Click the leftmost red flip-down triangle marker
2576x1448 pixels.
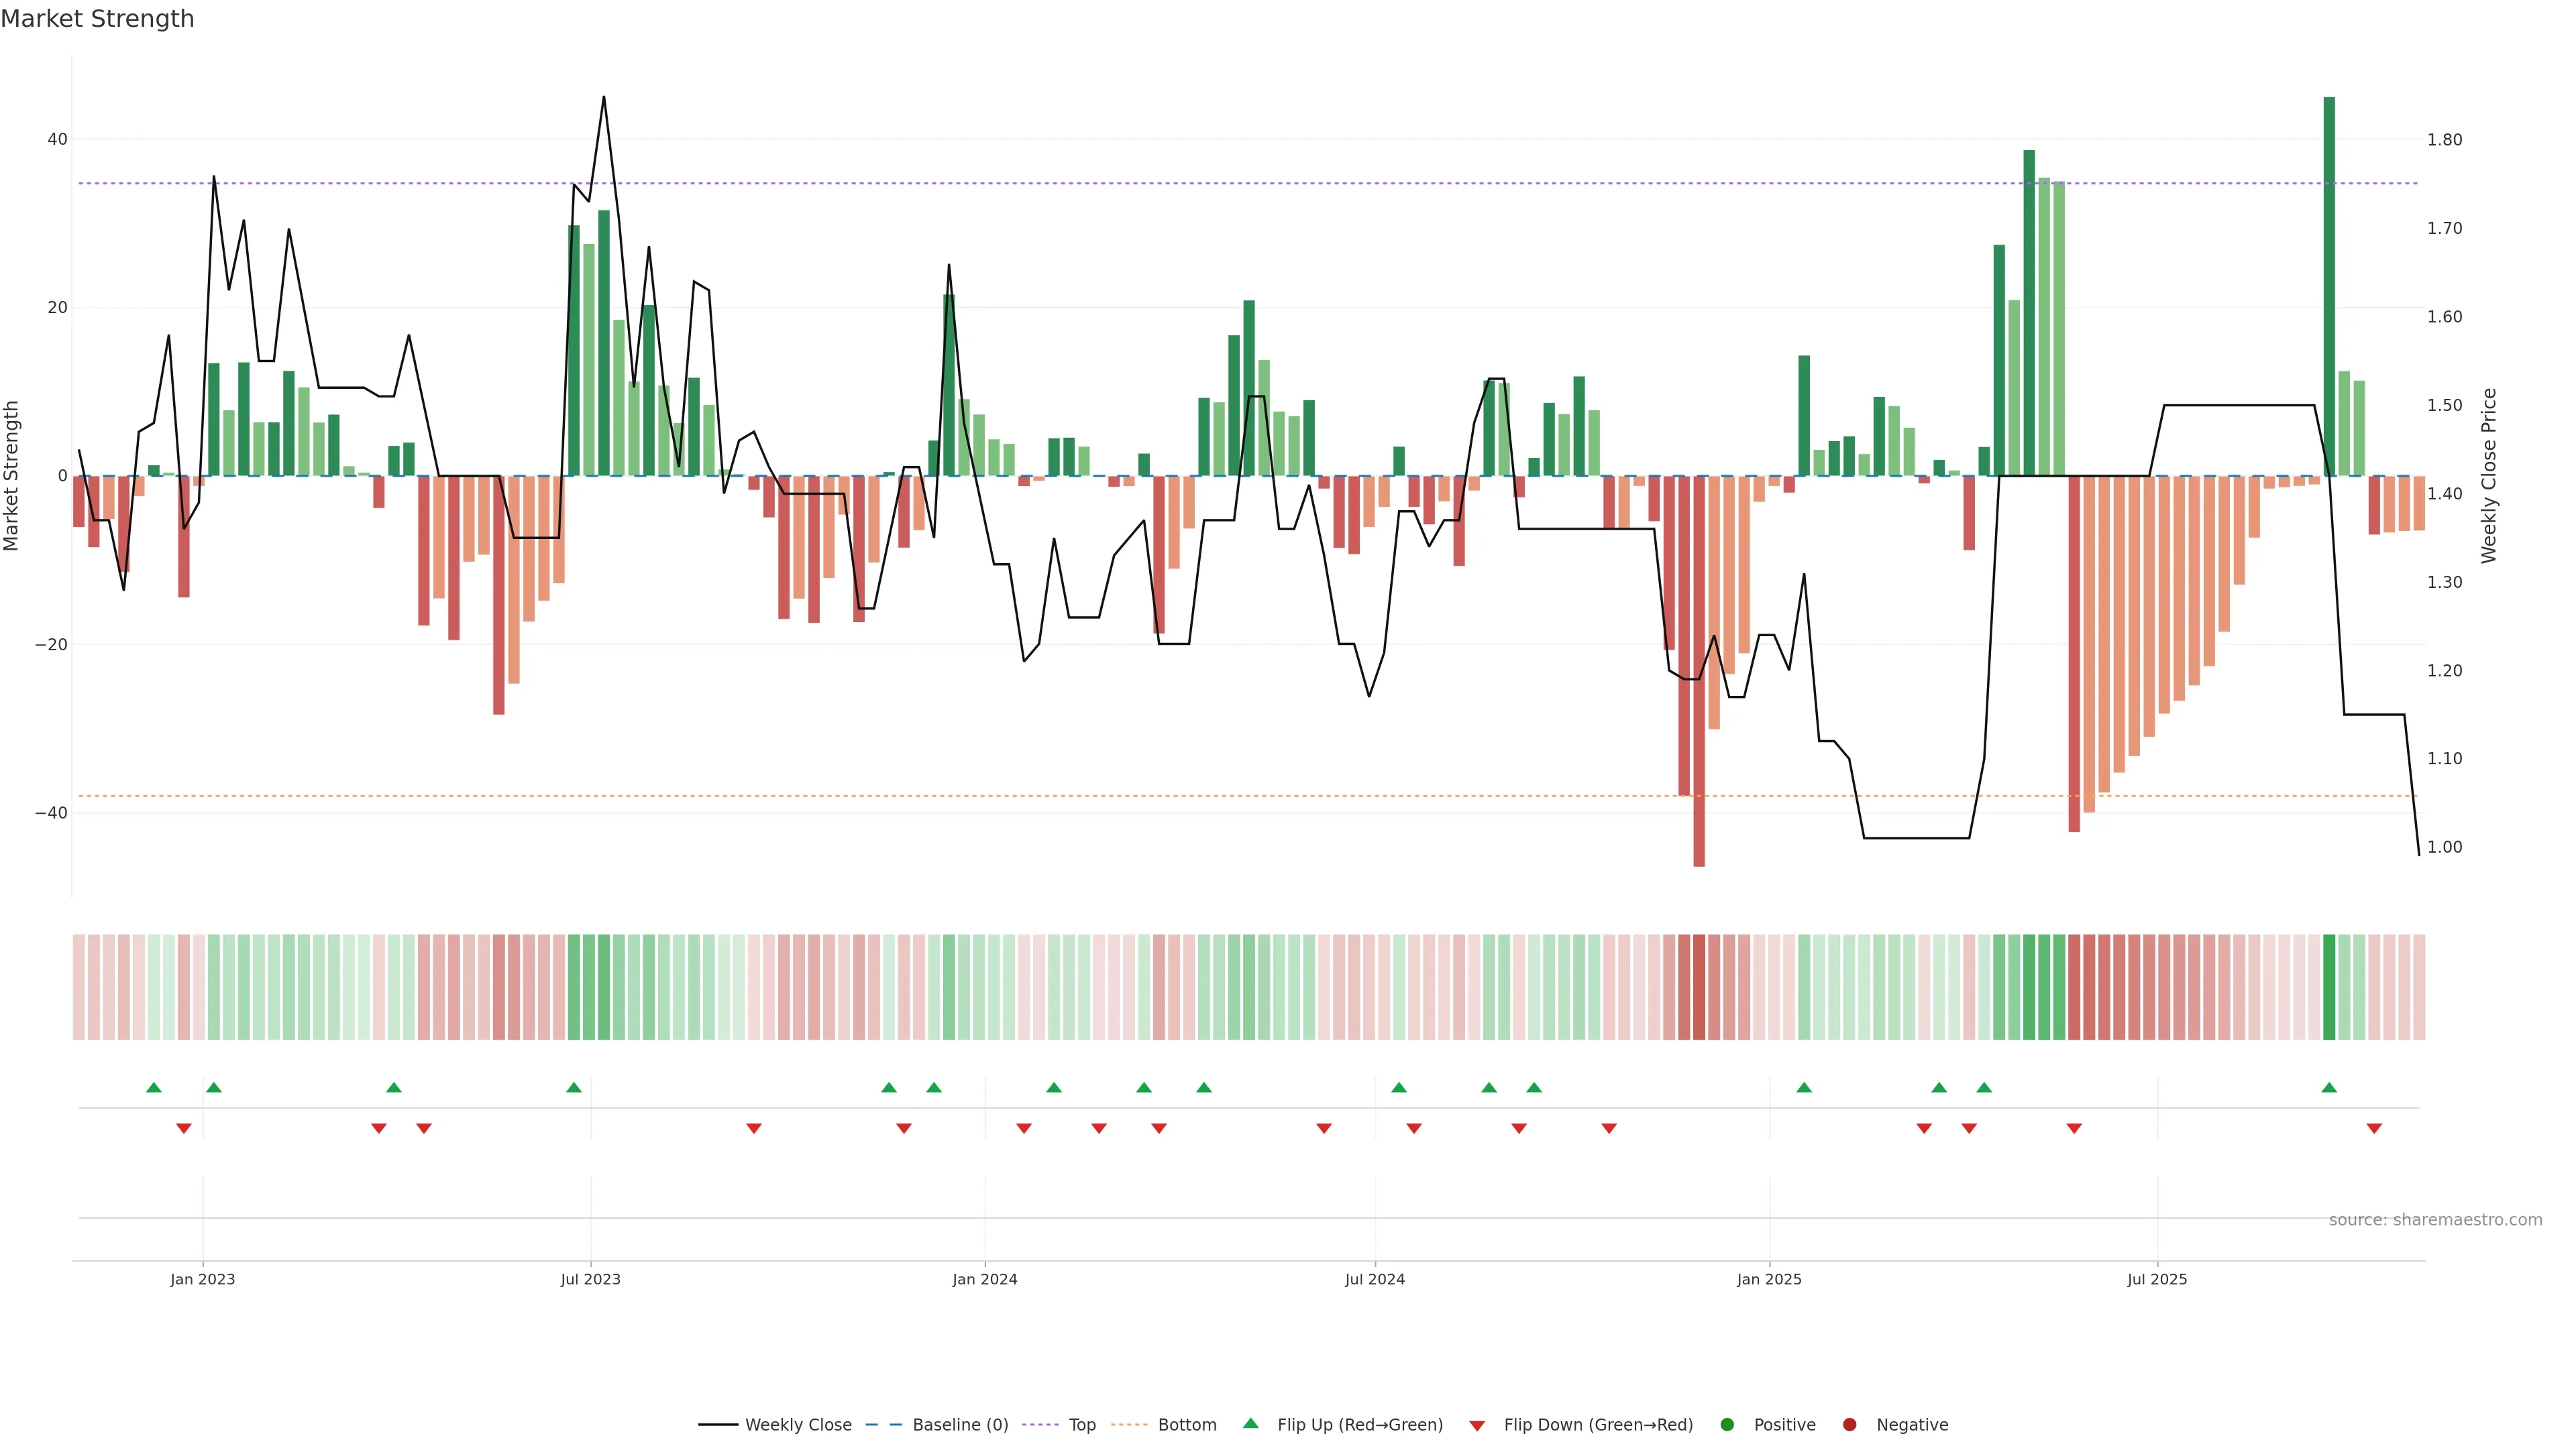[183, 1128]
